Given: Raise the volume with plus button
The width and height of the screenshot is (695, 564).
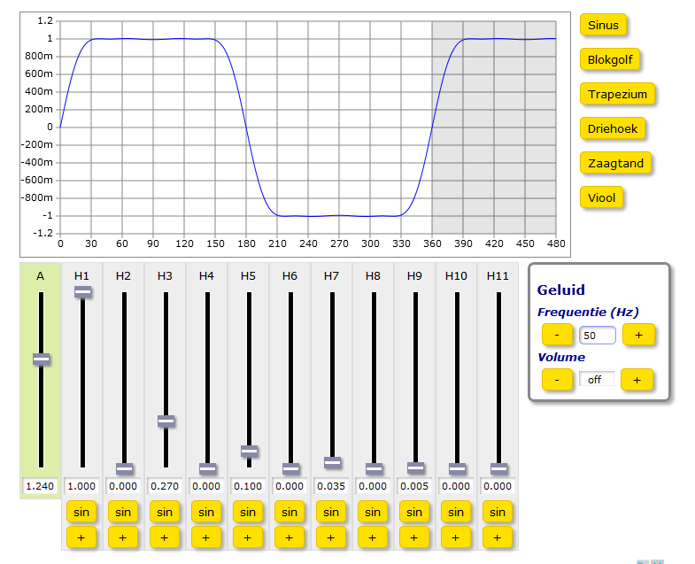Looking at the screenshot, I should tap(637, 380).
